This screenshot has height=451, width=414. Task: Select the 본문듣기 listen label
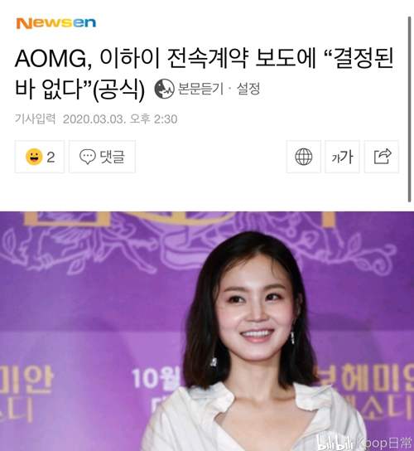pos(200,89)
